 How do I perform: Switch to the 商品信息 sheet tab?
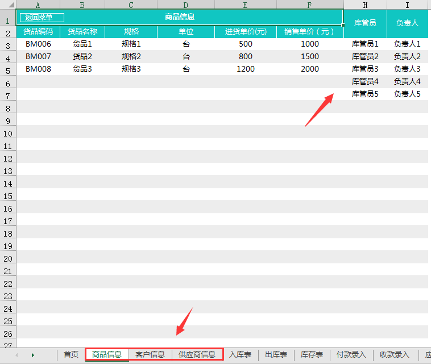click(x=107, y=354)
